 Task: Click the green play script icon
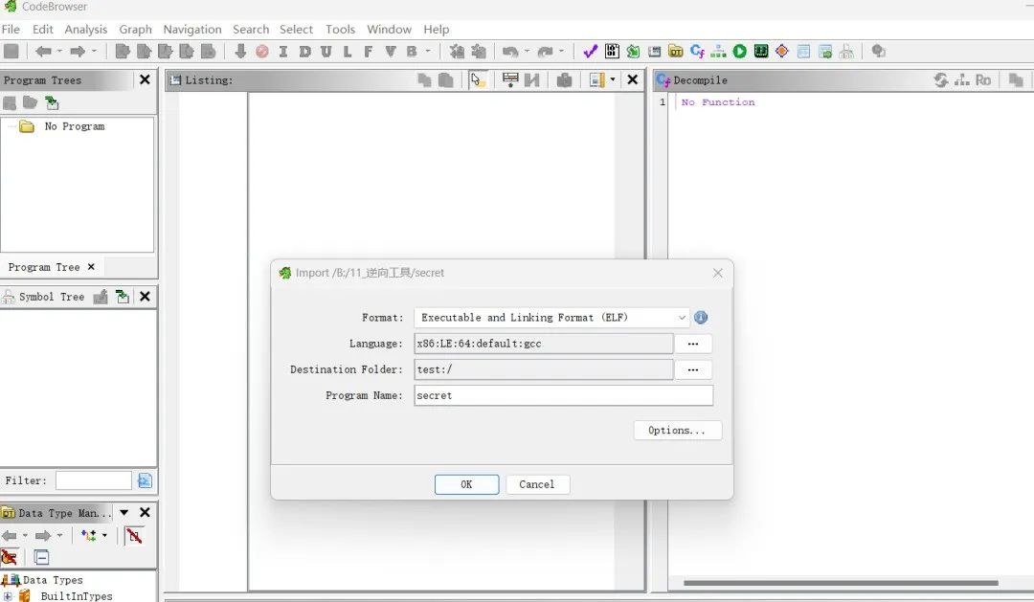point(740,52)
